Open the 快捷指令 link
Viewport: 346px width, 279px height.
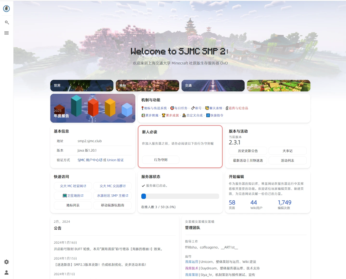(217, 115)
